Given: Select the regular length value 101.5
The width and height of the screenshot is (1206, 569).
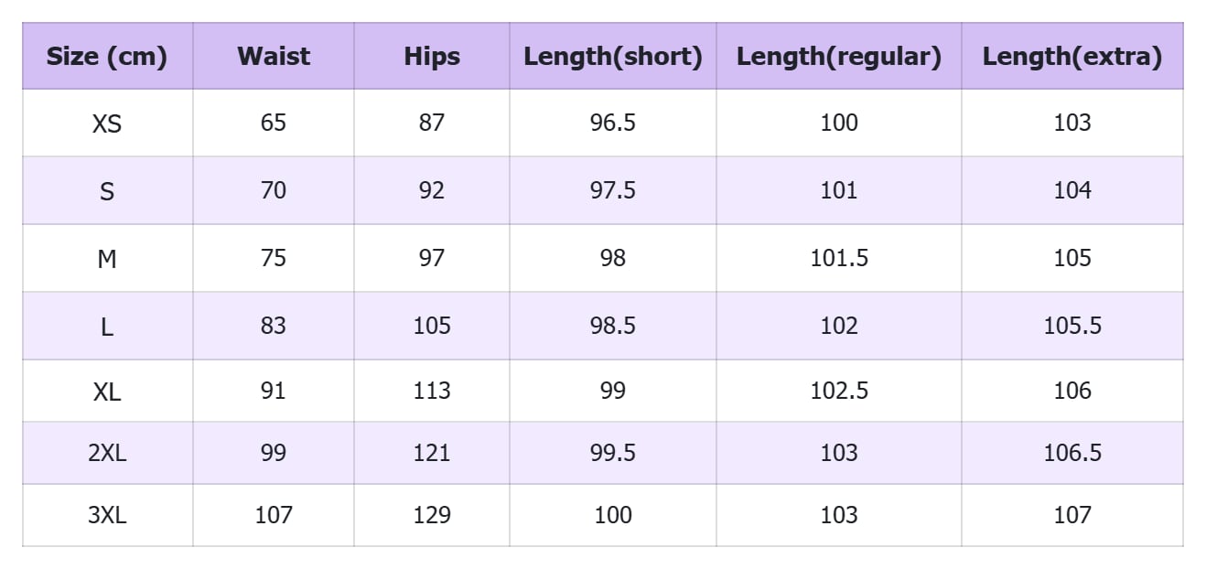Looking at the screenshot, I should tap(838, 258).
